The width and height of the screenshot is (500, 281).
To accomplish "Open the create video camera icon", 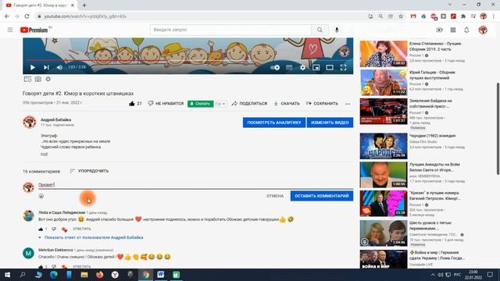I will 439,30.
